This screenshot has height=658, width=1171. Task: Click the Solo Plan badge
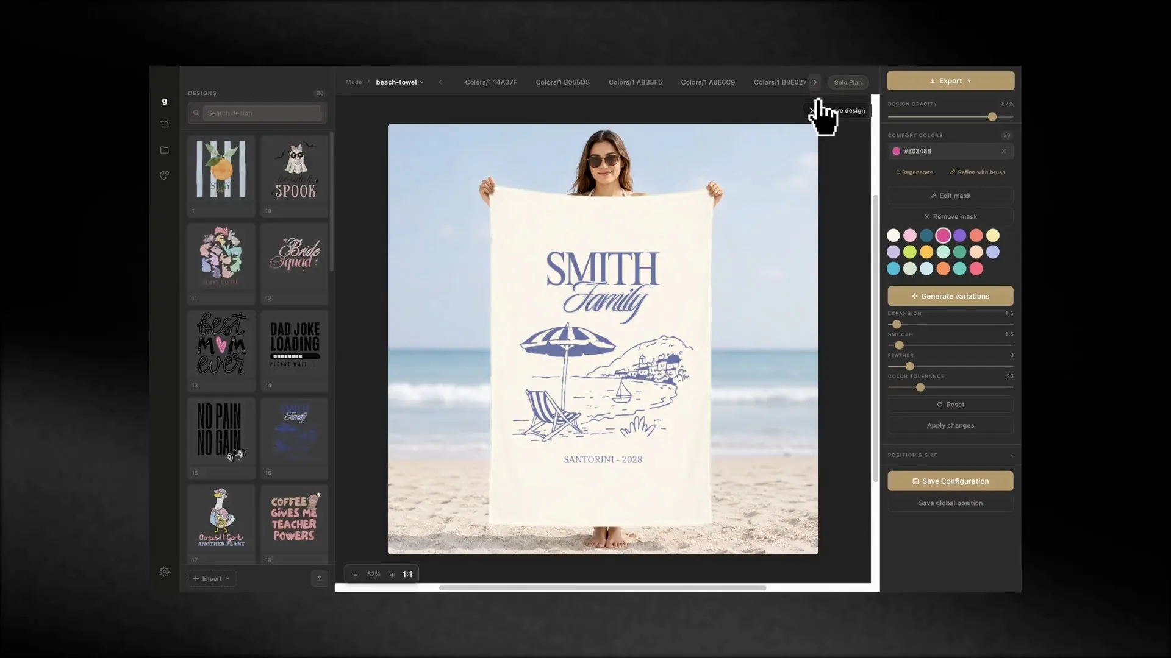[848, 82]
